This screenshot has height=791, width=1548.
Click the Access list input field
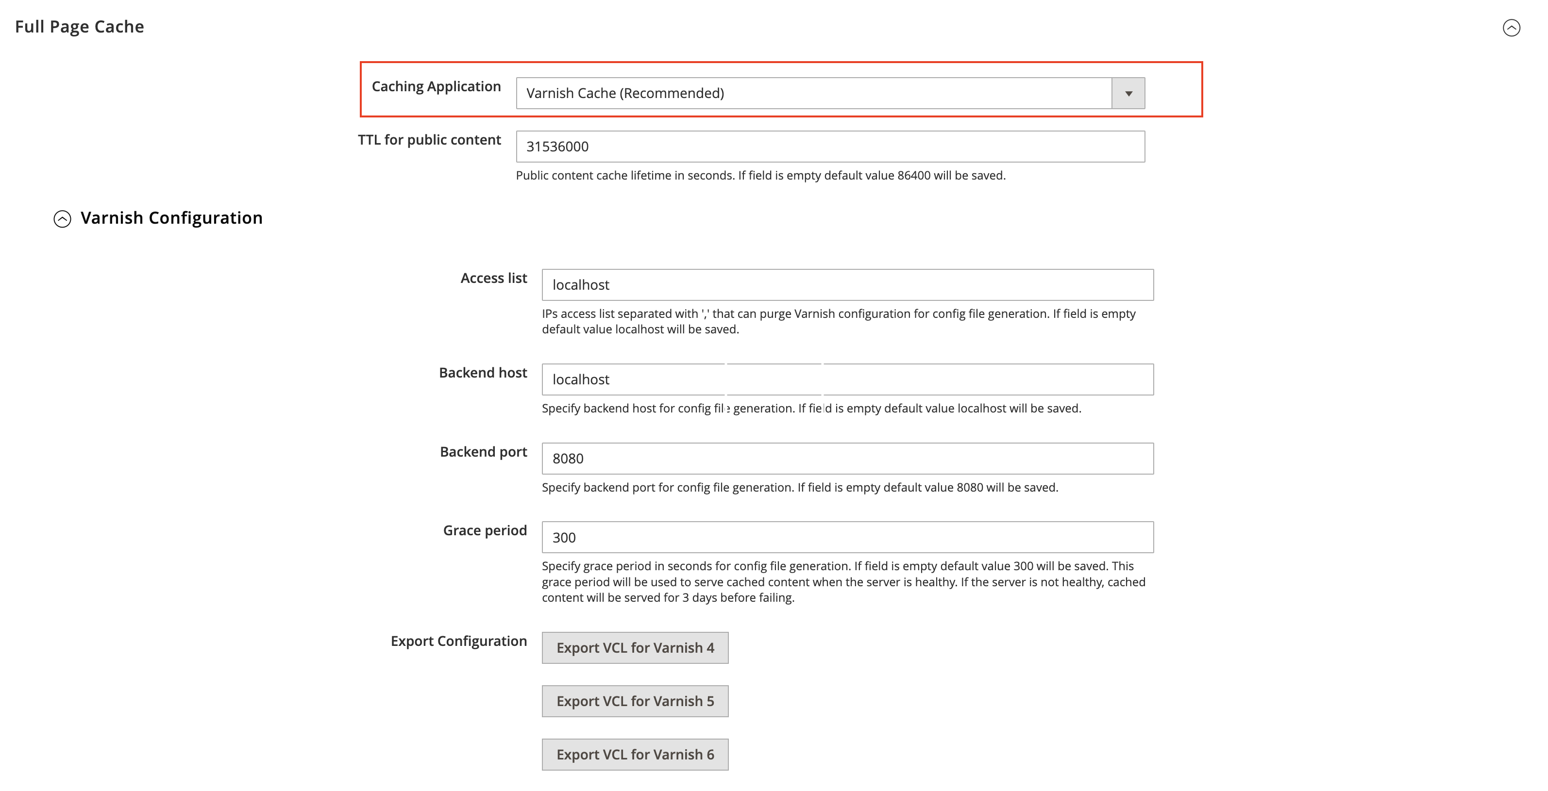847,285
